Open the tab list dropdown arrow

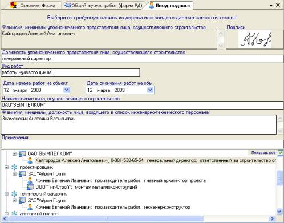(x=271, y=6)
